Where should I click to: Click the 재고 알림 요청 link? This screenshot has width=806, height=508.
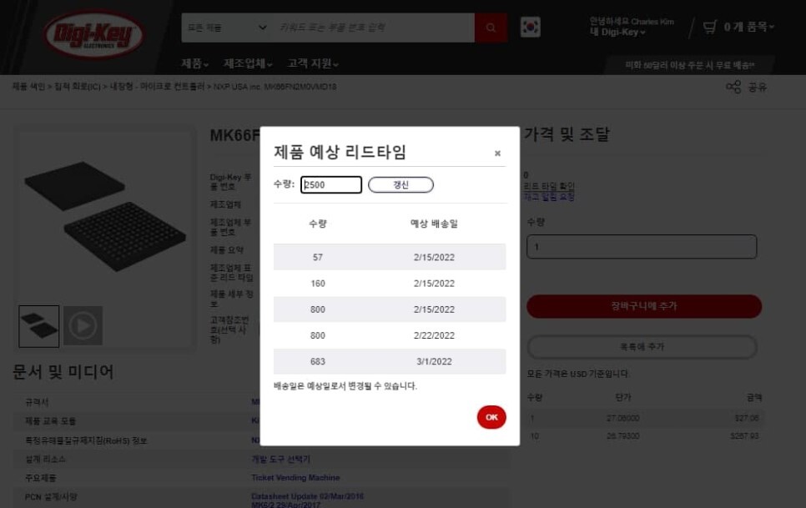pos(548,197)
